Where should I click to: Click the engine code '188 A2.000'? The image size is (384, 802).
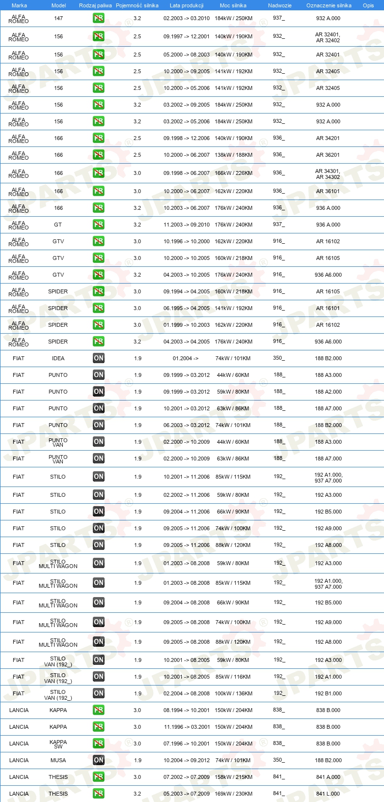[328, 392]
